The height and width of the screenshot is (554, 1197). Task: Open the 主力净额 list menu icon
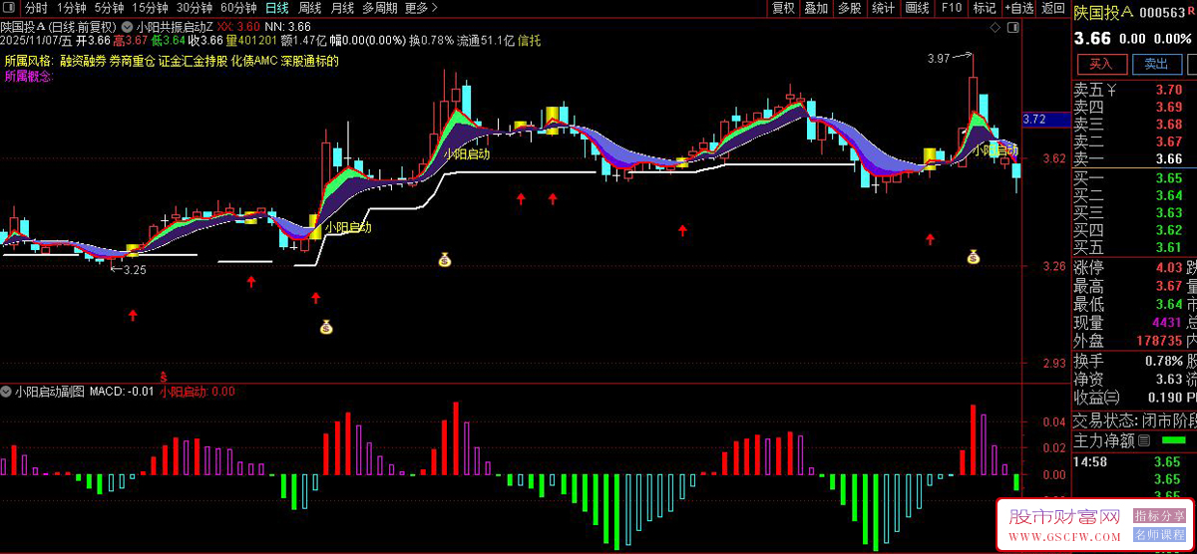[x=1143, y=440]
